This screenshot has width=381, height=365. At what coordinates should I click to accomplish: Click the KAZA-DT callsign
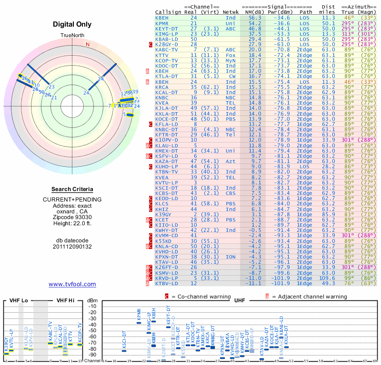point(167,161)
